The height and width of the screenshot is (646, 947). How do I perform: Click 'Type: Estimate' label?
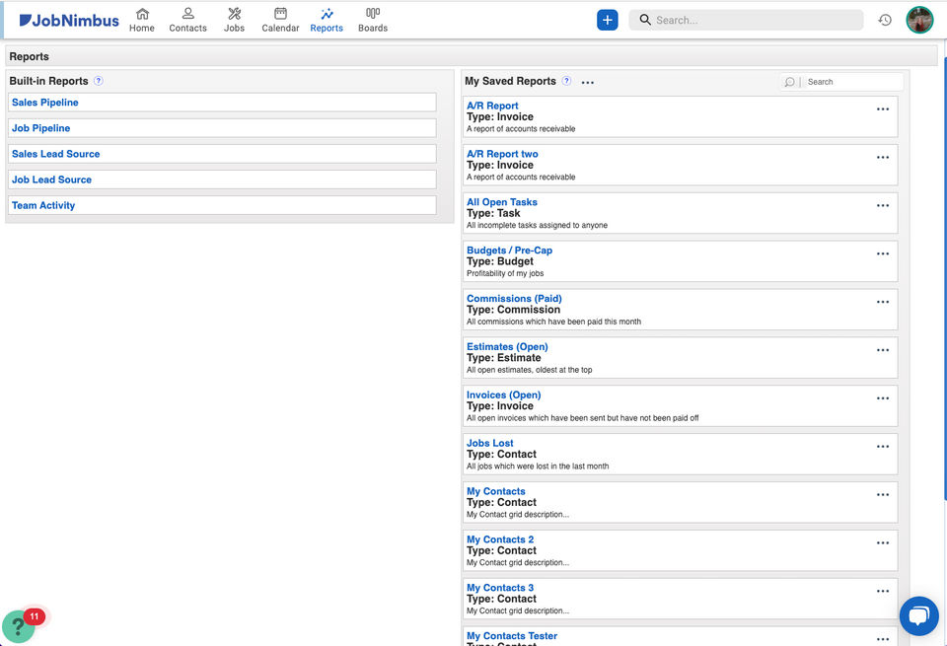click(x=504, y=358)
